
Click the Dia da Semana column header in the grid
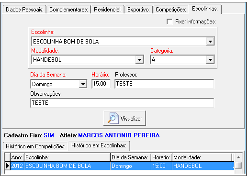131,157
